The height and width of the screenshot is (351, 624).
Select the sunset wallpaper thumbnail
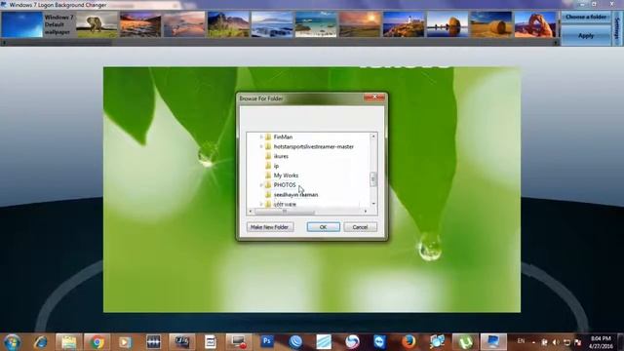click(x=360, y=24)
